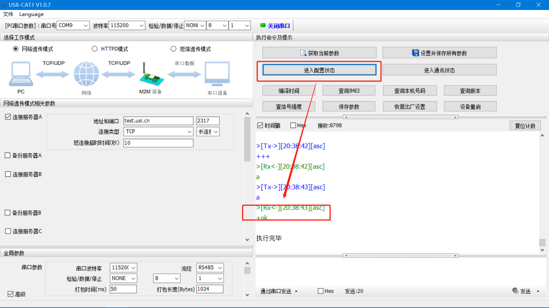Enable the 备份服务器A checkbox
The width and height of the screenshot is (549, 308).
8,155
